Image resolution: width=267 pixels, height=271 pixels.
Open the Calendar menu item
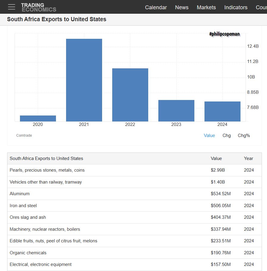156,7
